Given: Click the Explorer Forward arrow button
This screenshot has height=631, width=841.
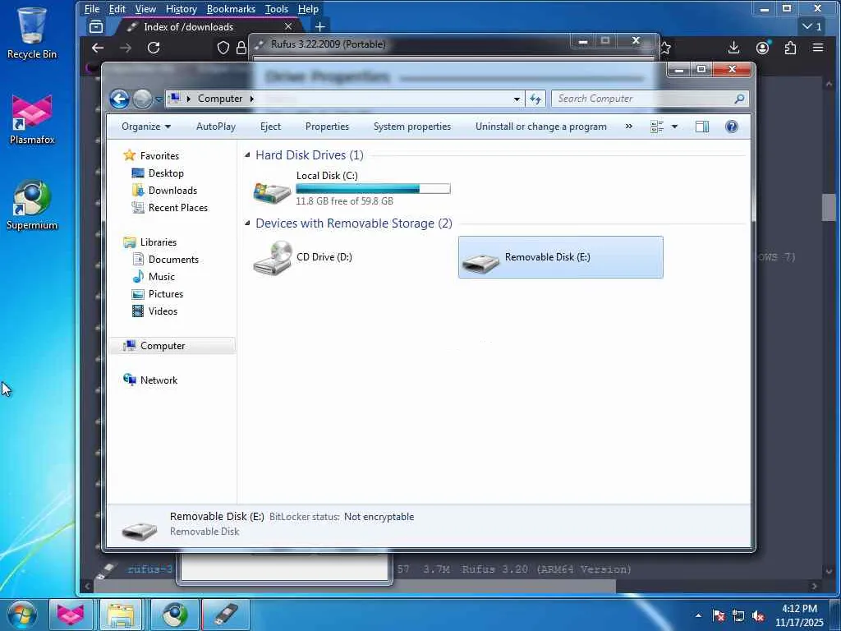Looking at the screenshot, I should pyautogui.click(x=142, y=99).
